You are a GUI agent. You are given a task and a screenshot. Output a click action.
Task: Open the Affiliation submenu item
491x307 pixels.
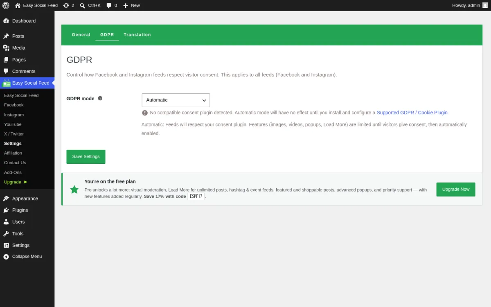pos(13,153)
